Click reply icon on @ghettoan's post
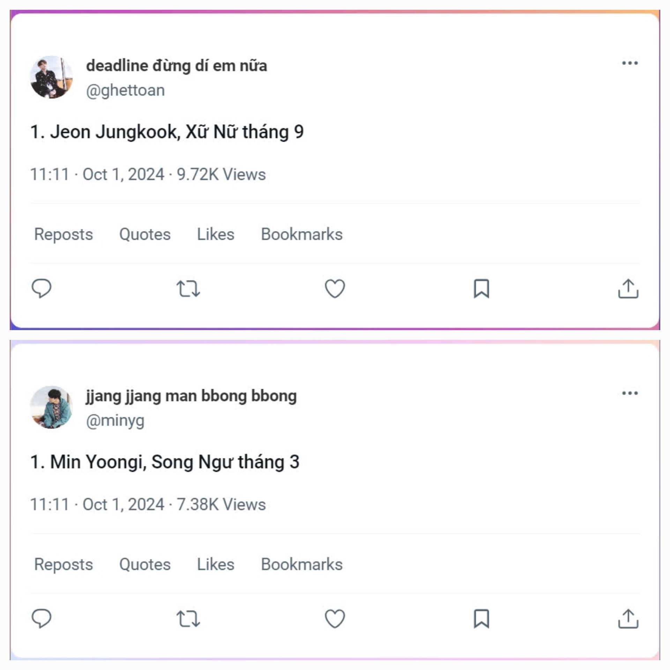Viewport: 670px width, 670px height. pos(42,288)
